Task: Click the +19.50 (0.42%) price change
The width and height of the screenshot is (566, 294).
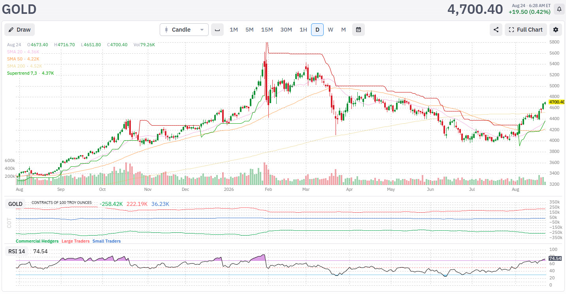Action: coord(529,12)
